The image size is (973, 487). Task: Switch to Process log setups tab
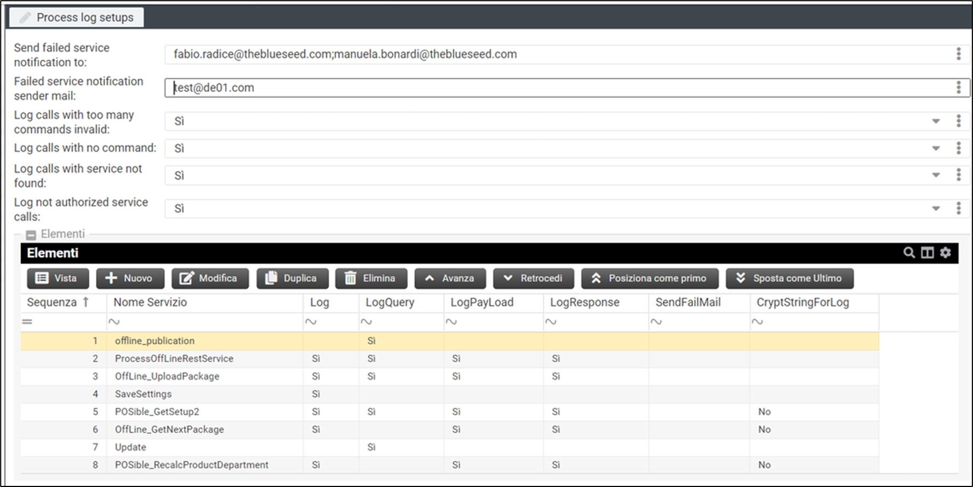click(x=77, y=18)
